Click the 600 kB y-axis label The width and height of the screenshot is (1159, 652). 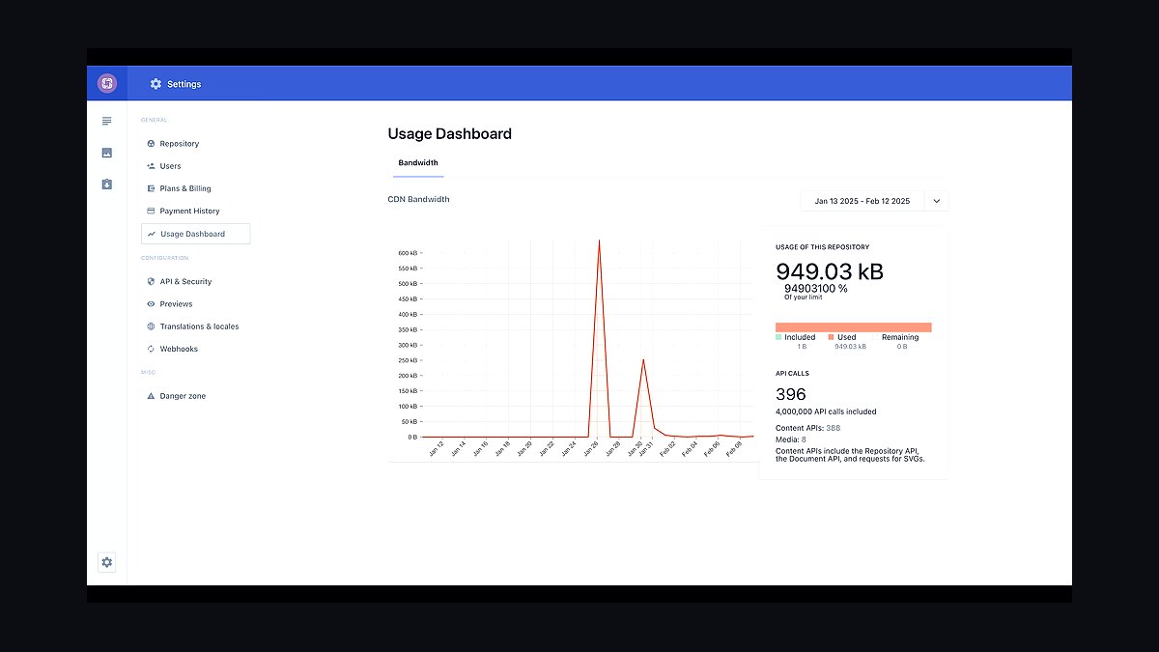(408, 253)
